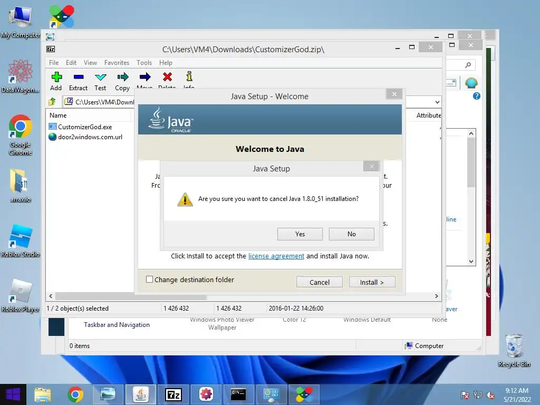The width and height of the screenshot is (540, 405).
Task: Click the background window scrollbar down arrow
Action: [471, 262]
